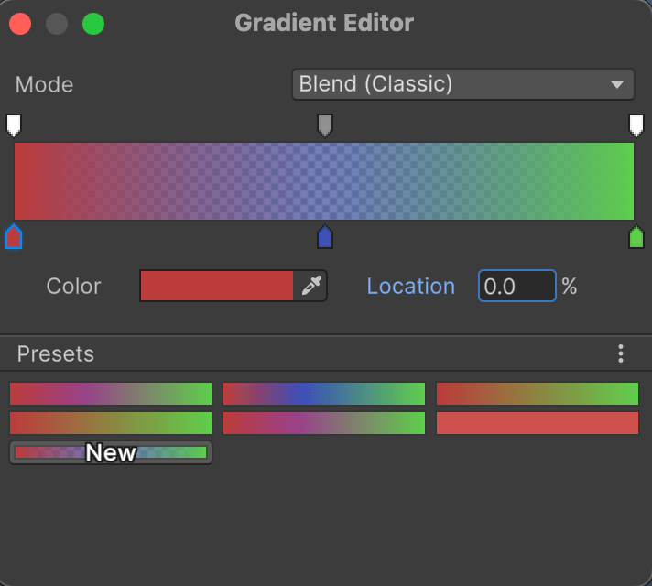The image size is (652, 586).
Task: Apply the second-row left gradient preset
Action: pyautogui.click(x=111, y=423)
